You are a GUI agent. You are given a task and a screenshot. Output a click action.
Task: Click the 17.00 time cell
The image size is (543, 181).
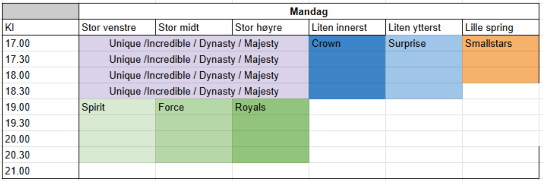coord(41,43)
